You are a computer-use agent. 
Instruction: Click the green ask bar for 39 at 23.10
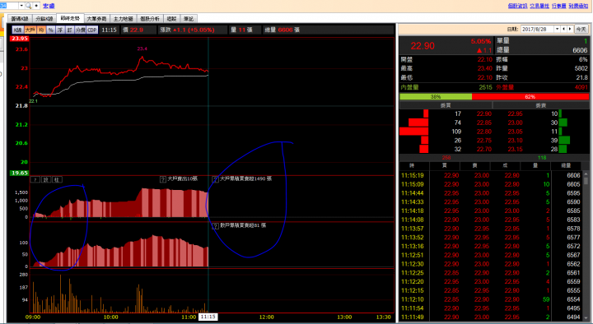tap(564, 141)
